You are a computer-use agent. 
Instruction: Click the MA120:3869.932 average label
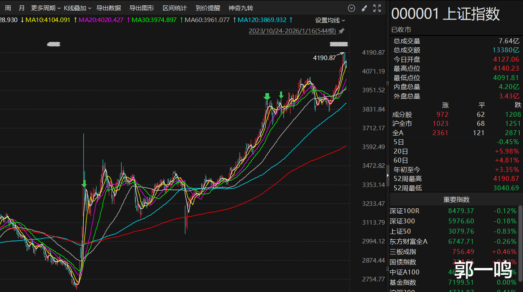pos(262,20)
